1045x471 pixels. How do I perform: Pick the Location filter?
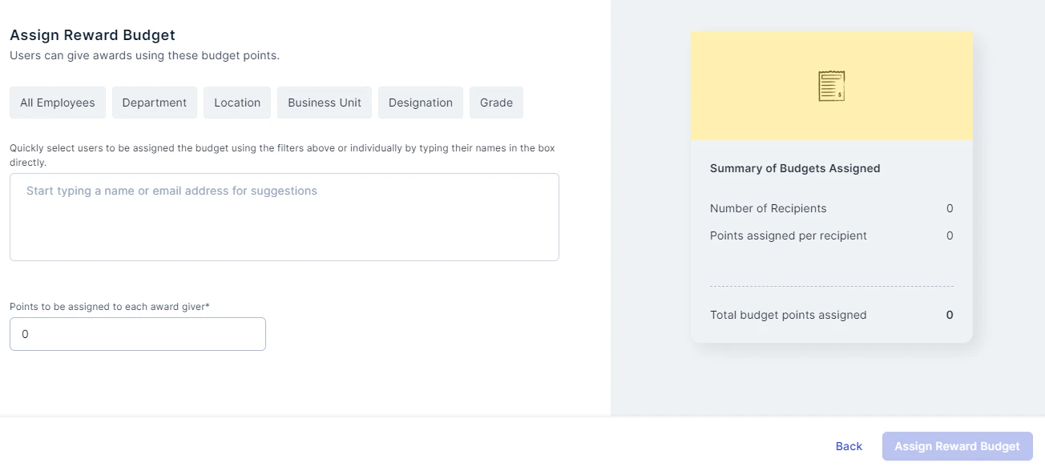tap(237, 103)
